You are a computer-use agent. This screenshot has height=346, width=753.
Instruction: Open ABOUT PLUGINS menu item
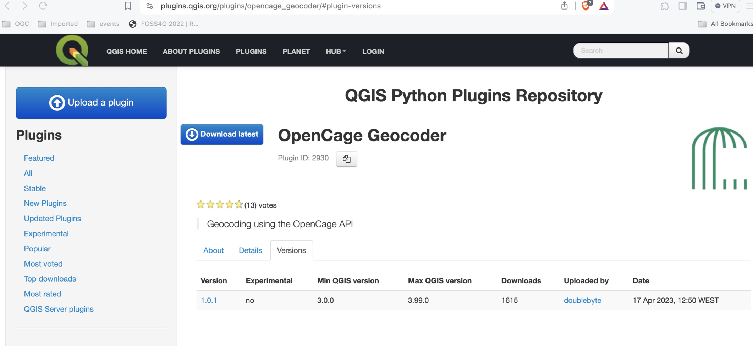pos(191,51)
